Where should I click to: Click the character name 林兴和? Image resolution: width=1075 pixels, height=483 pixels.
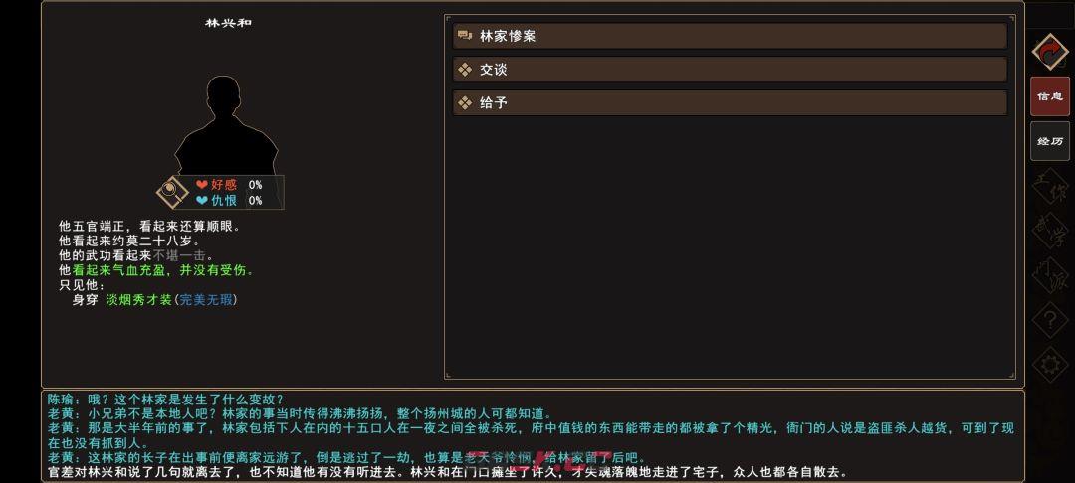[228, 23]
